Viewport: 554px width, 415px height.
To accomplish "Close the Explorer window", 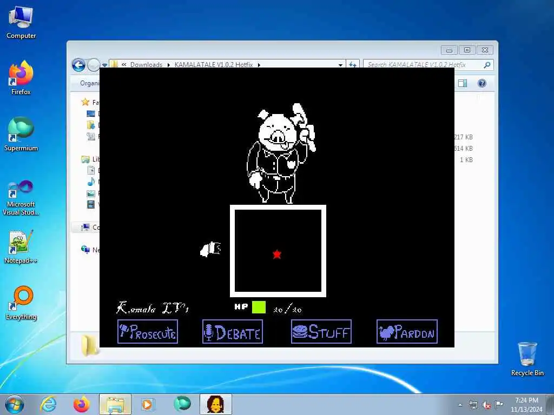I will coord(485,50).
